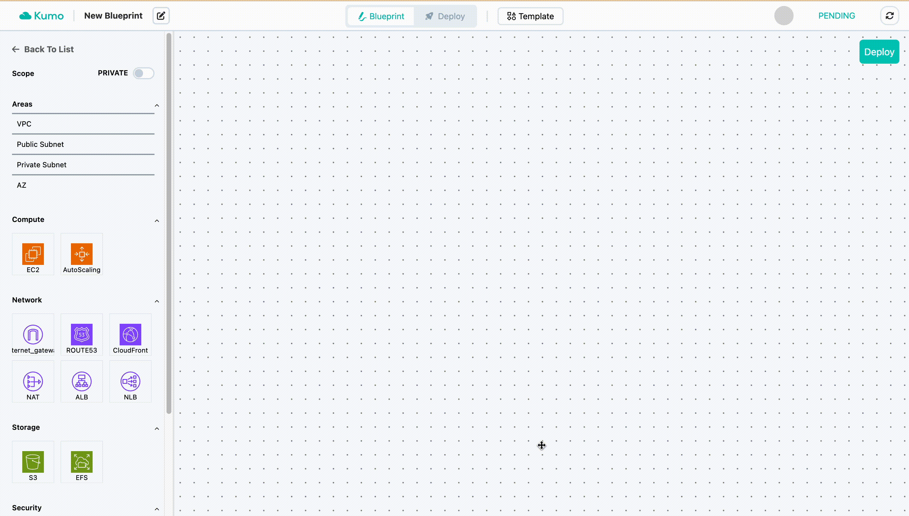Collapse the Compute section
Viewport: 909px width, 516px height.
[x=157, y=220]
